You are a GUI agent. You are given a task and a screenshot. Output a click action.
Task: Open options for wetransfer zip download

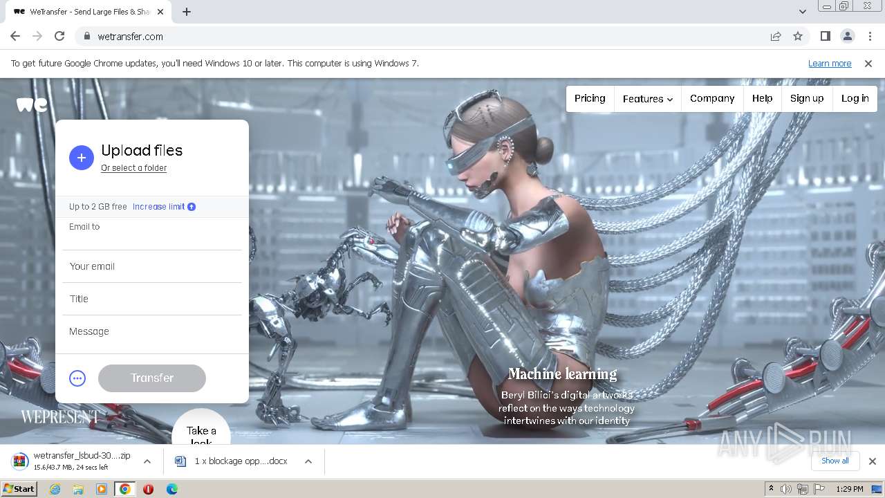point(147,461)
